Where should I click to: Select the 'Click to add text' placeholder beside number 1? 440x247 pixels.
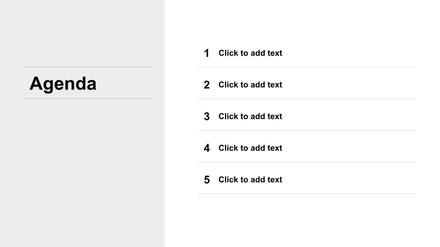[250, 53]
